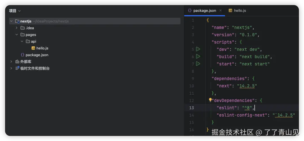
Task: Select package.json in the project tree
Action: click(x=37, y=55)
